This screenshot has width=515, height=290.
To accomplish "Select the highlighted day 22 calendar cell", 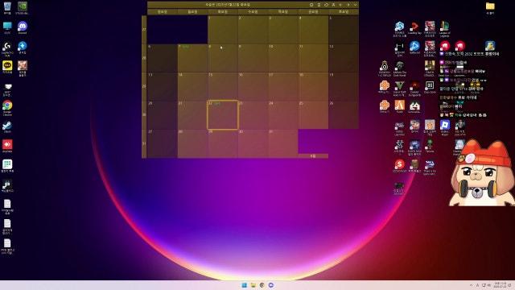I will point(222,114).
